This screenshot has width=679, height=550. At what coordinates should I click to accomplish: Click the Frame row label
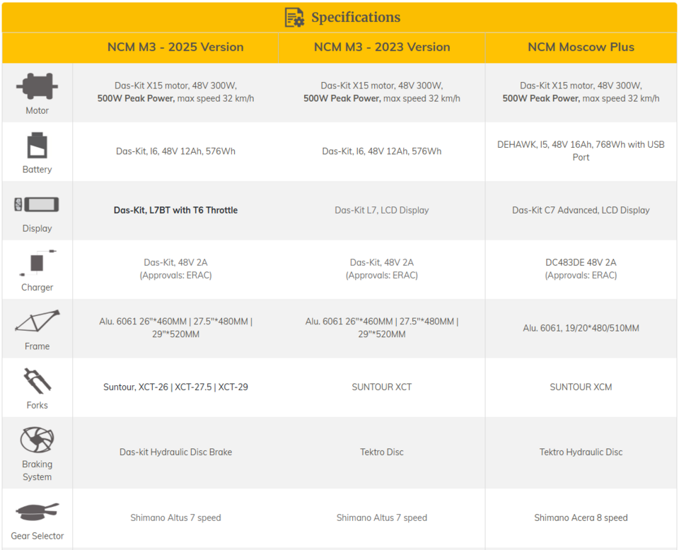tap(37, 346)
